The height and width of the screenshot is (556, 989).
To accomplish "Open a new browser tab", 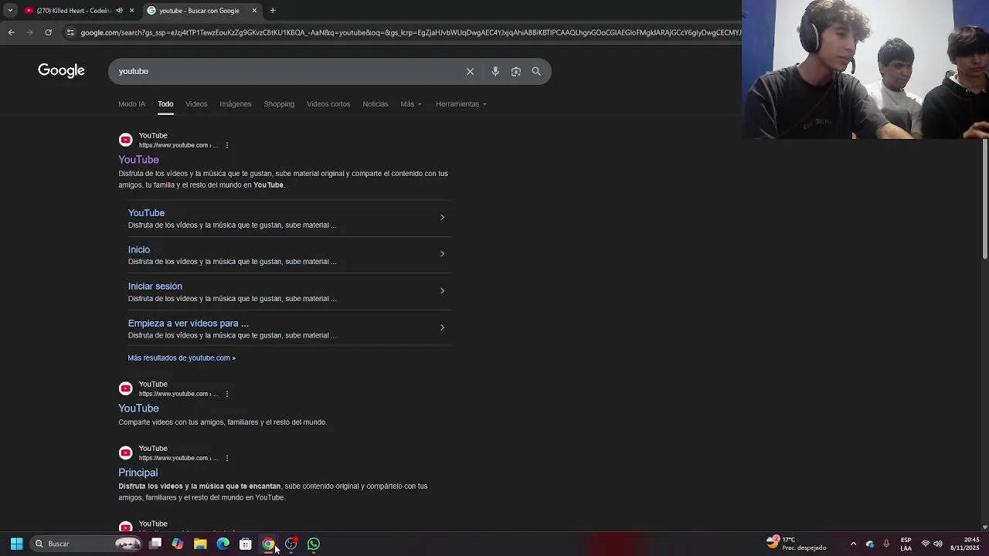I will tap(273, 11).
